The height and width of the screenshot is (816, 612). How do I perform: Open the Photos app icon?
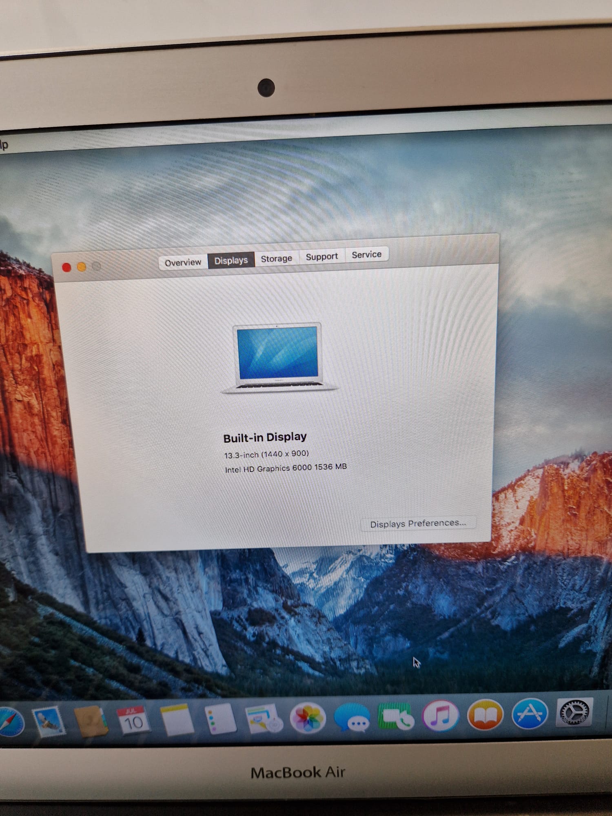pos(308,718)
